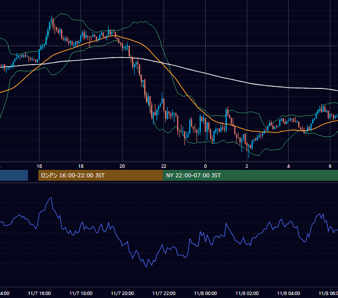Image resolution: width=338 pixels, height=298 pixels.
Task: Click the 11/7 22:00 time label
Action: pos(164,293)
